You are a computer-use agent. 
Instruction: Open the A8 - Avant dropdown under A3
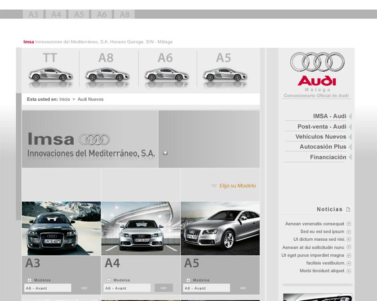48,288
